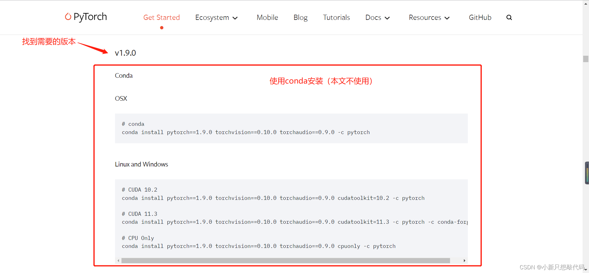This screenshot has height=273, width=589.
Task: Click the v1.9.0 version heading
Action: coord(125,53)
